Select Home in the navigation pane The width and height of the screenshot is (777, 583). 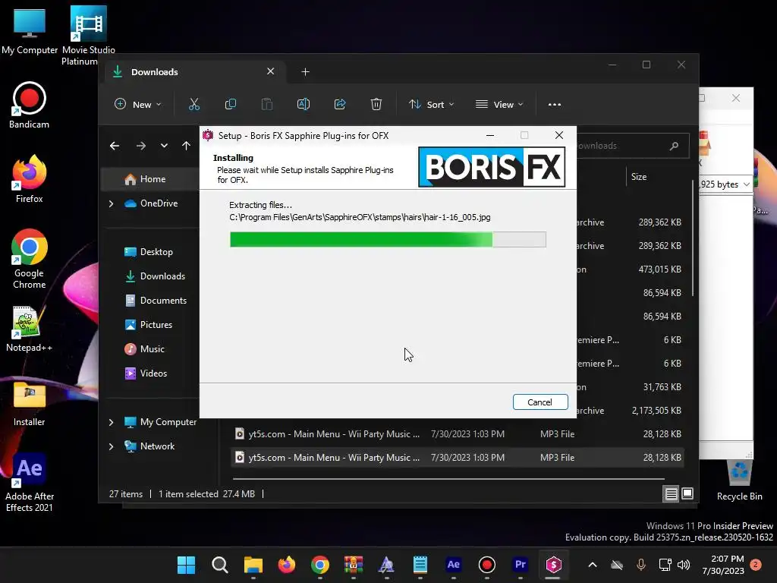point(151,179)
